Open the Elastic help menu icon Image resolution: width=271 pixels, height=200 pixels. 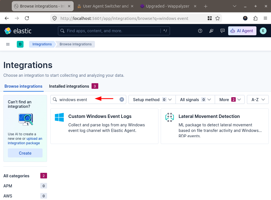point(200,31)
